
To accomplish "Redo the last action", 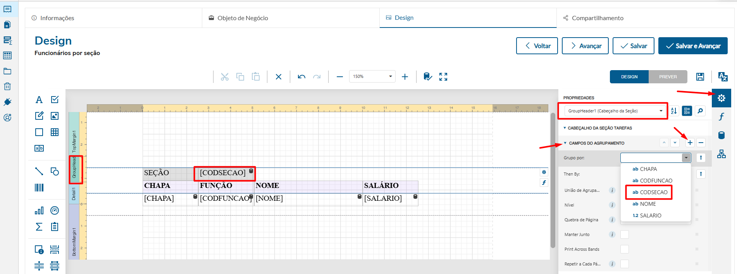I will click(317, 77).
